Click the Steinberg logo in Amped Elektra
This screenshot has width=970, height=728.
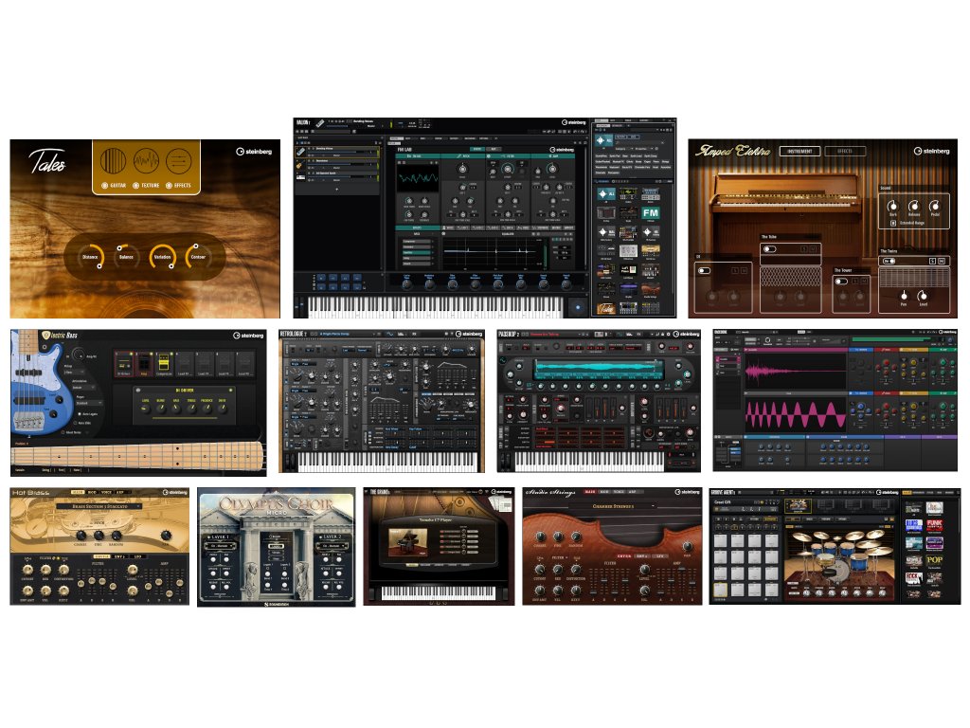(932, 151)
